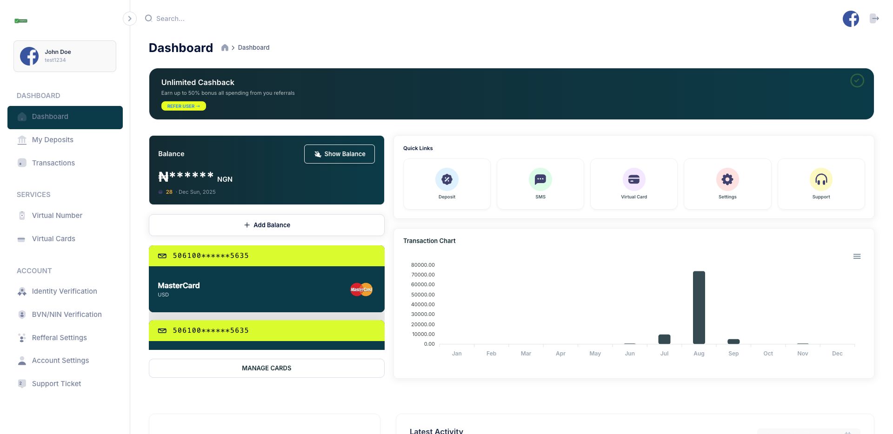
Task: Open the Virtual Card quick link
Action: coord(634,184)
